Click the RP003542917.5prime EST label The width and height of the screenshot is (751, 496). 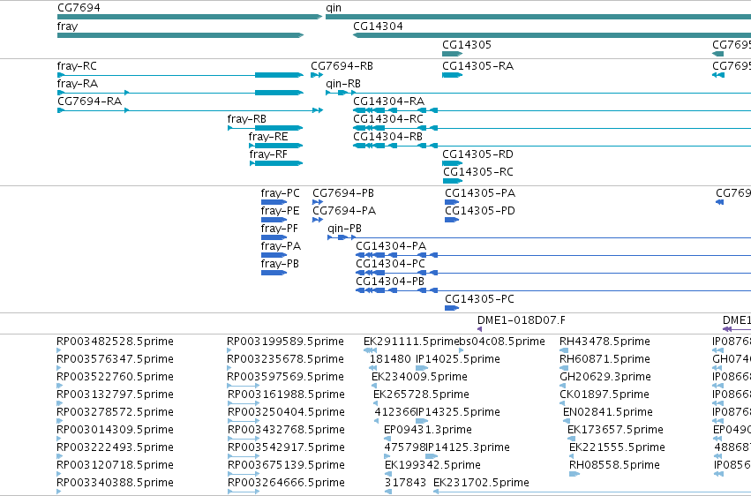pyautogui.click(x=286, y=448)
